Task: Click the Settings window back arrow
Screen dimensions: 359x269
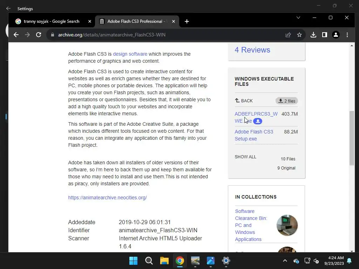Action: [8, 8]
